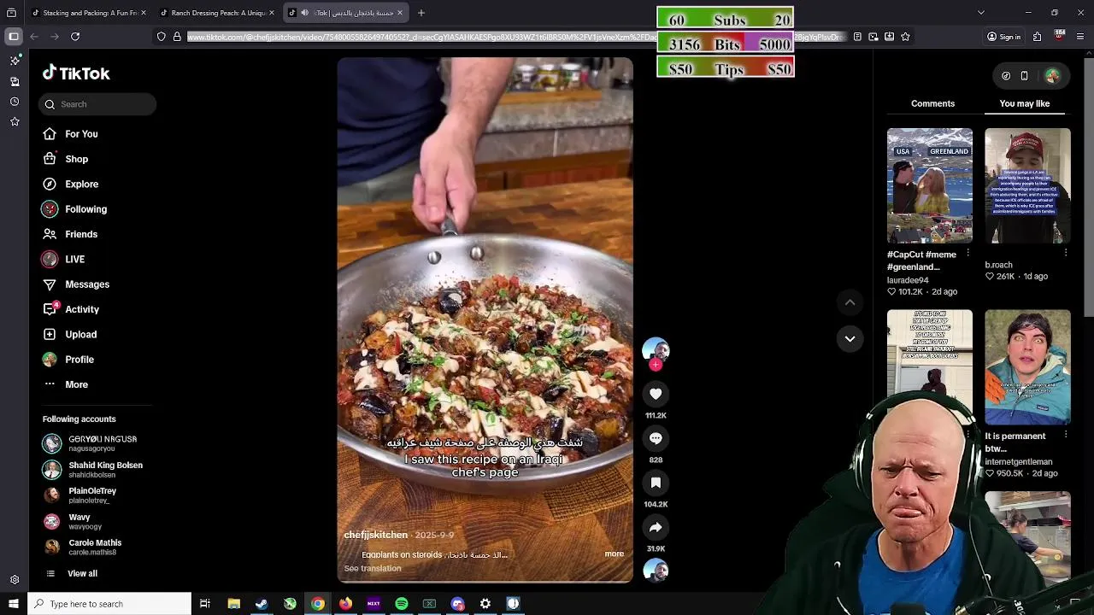Open tracking protection shield icon
Screen dimensions: 1094x615
[161, 37]
